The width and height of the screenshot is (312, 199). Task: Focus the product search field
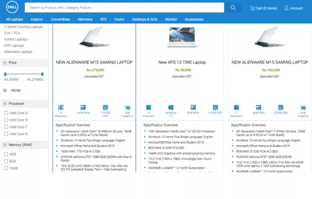click(x=124, y=8)
